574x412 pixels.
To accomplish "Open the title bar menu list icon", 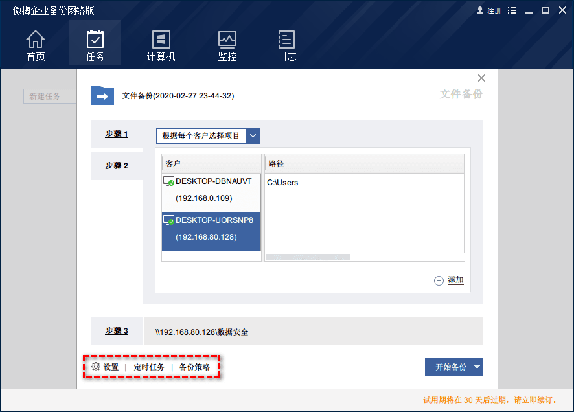I will click(x=512, y=10).
